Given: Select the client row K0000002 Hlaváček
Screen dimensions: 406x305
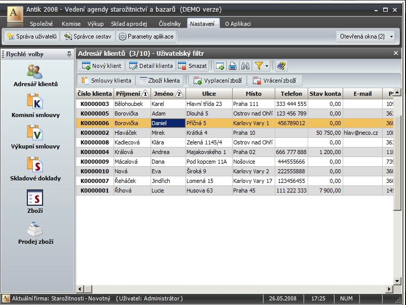Looking at the screenshot, I should tap(235, 133).
